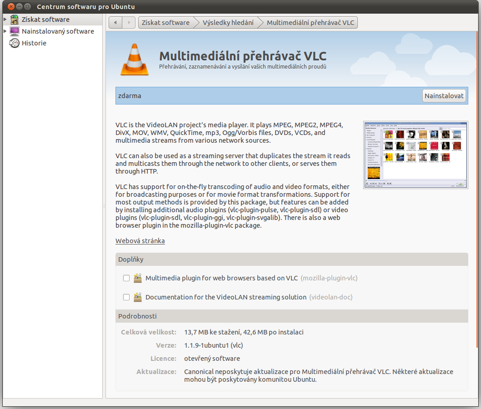Image resolution: width=481 pixels, height=409 pixels.
Task: Enable the mozilla-plugin-vlc add-on checkbox
Action: click(x=126, y=278)
